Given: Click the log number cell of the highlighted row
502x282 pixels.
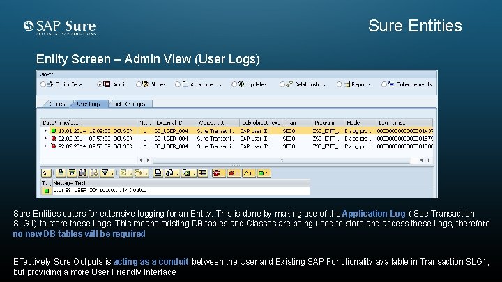Looking at the screenshot, I should point(404,131).
